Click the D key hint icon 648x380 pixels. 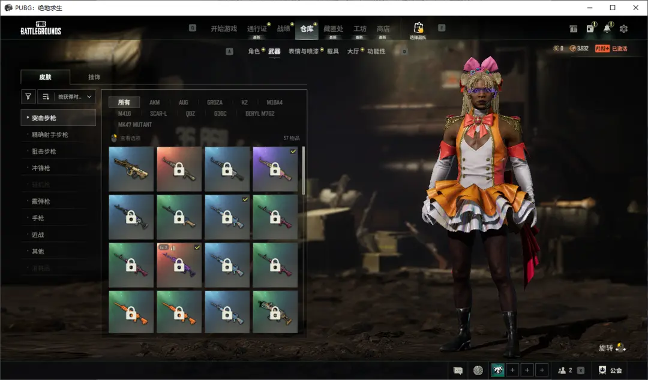[404, 51]
